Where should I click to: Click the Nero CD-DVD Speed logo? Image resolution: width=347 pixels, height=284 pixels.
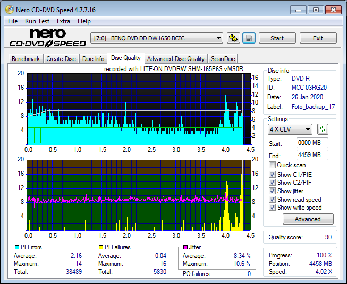point(48,38)
